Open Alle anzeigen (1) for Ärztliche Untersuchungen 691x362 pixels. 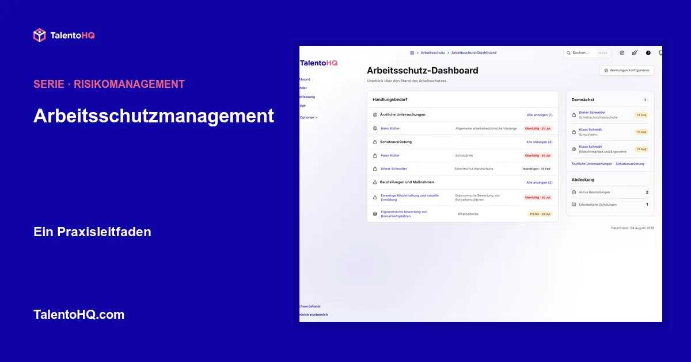pos(540,115)
